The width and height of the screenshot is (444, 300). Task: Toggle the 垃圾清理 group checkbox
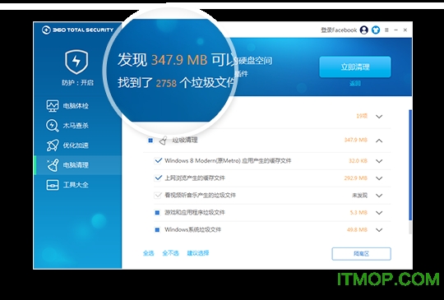150,141
